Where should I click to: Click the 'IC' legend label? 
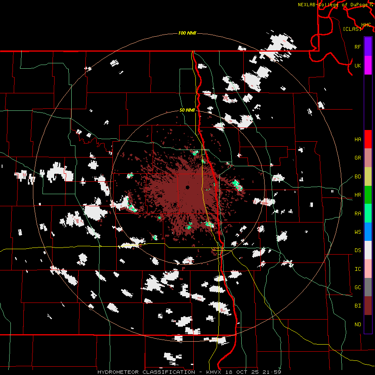click(x=357, y=269)
